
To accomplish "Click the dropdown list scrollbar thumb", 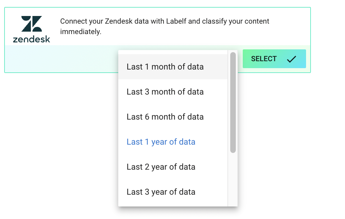I will (233, 103).
